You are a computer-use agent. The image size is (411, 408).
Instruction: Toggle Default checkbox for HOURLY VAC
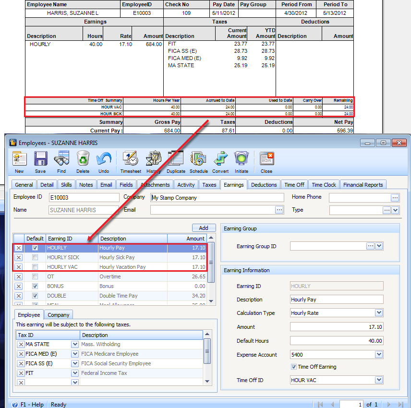click(35, 267)
